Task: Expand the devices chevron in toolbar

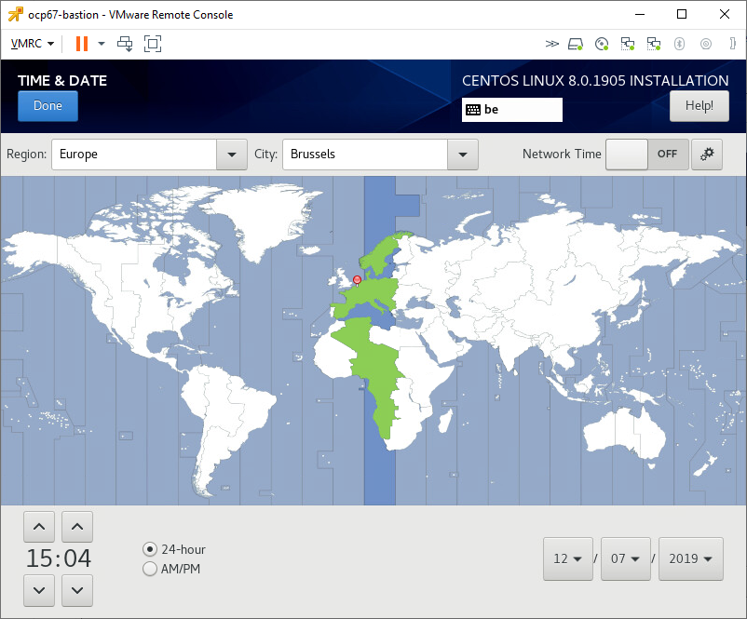Action: tap(551, 44)
